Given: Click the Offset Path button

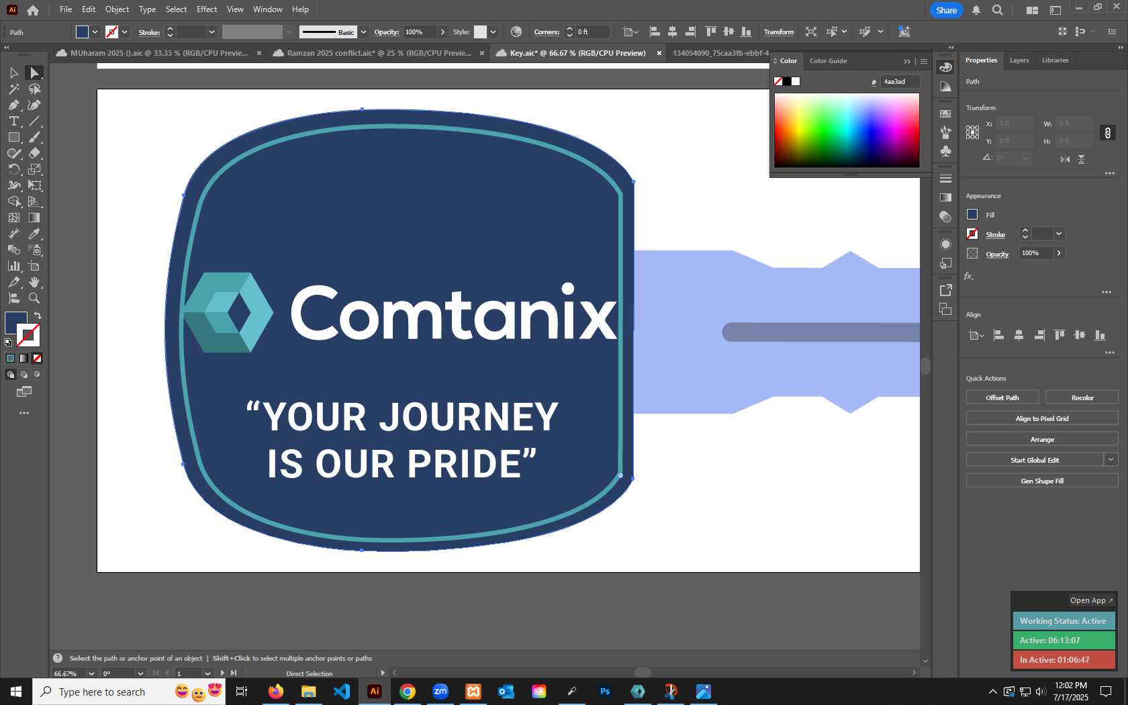Looking at the screenshot, I should [x=1002, y=397].
